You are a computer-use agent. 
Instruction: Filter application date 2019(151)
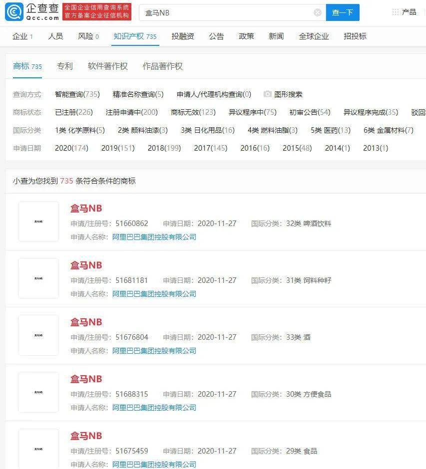point(118,148)
